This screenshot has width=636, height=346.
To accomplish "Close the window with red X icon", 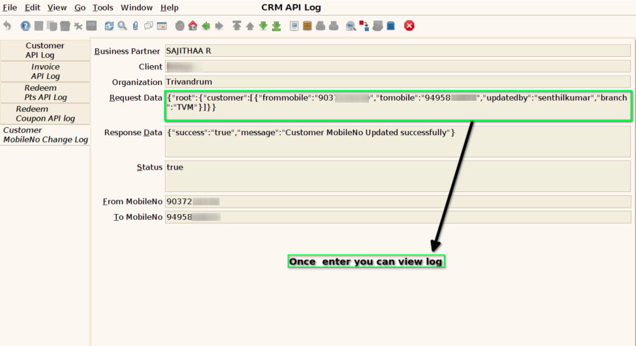I will coord(409,26).
